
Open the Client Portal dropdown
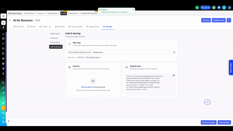(29, 13)
